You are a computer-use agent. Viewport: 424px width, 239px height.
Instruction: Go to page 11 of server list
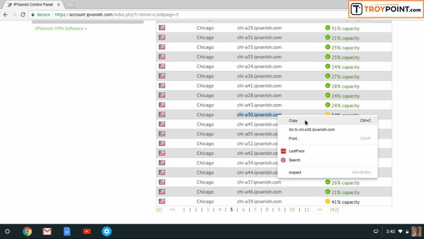[306, 210]
